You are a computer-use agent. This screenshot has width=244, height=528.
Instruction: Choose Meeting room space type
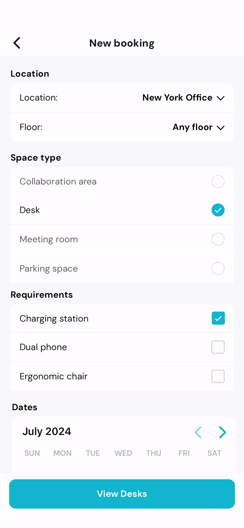[x=218, y=239]
